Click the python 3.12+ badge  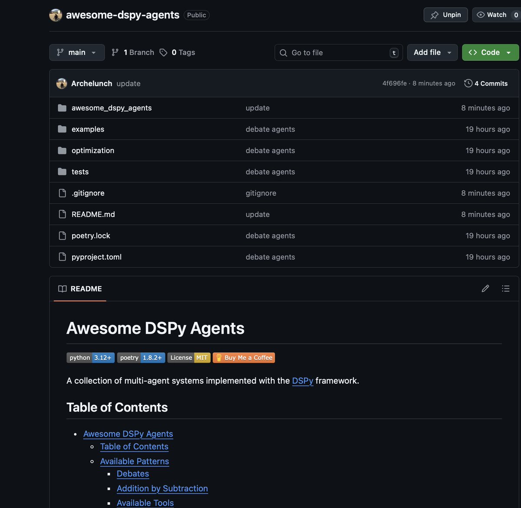90,358
